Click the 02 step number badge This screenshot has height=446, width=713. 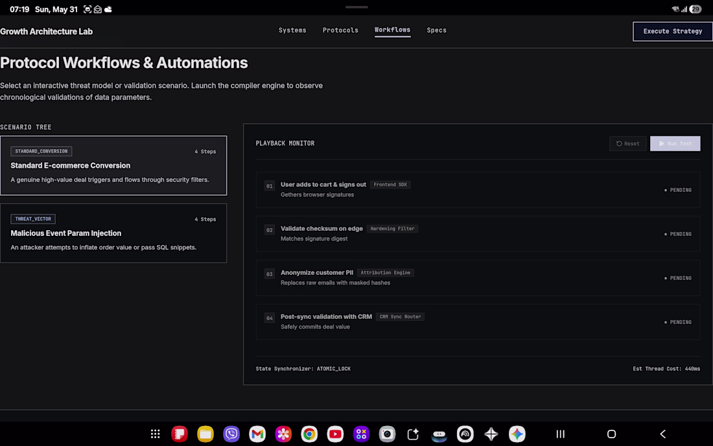point(270,230)
